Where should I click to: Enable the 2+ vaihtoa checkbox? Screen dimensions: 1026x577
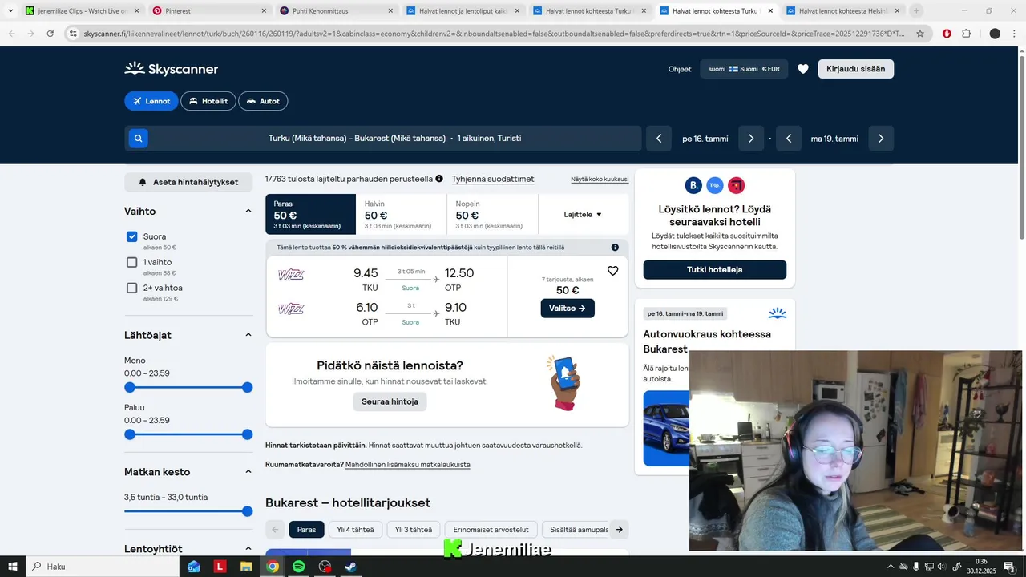tap(132, 288)
